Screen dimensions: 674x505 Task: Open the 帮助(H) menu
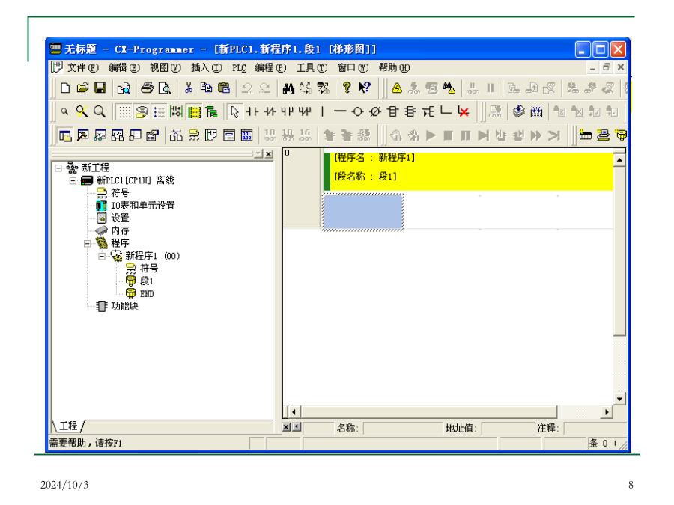tap(395, 68)
